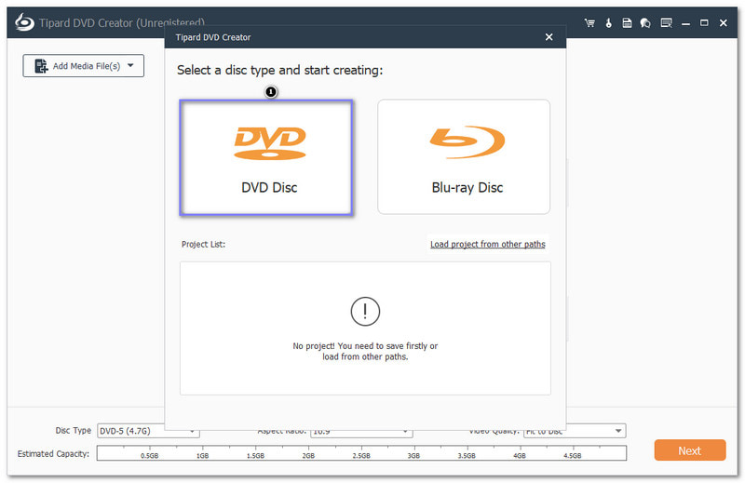Click the exclamation mark no-project icon
This screenshot has height=483, width=745.
[365, 312]
